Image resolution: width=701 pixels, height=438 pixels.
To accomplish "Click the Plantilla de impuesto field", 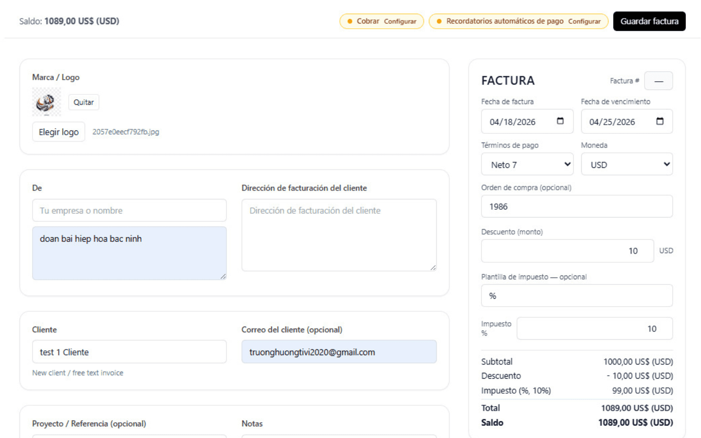I will pos(577,295).
